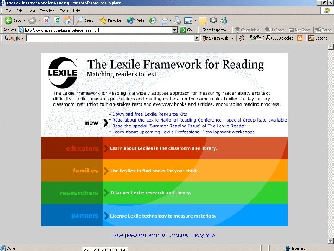This screenshot has height=251, width=334.
Task: Click the Is Spam toolbar button
Action: tap(275, 30)
